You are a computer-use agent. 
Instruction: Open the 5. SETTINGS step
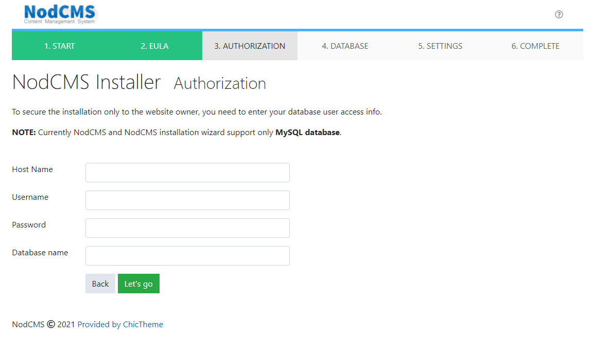click(440, 46)
